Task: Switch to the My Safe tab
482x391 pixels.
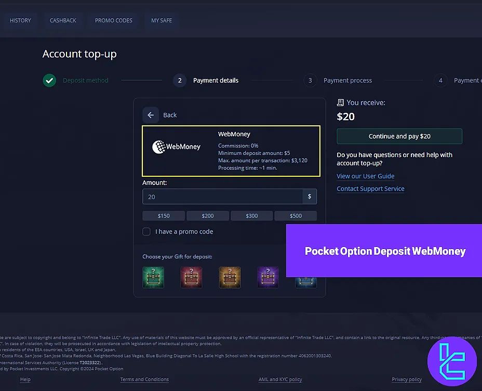Action: click(x=162, y=20)
